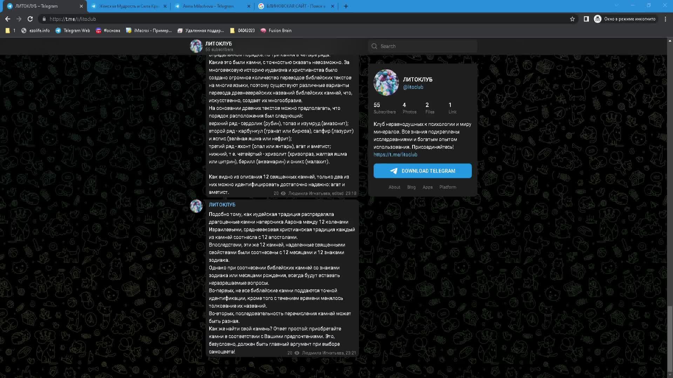
Task: Click the Platform option in channel info
Action: pyautogui.click(x=448, y=187)
